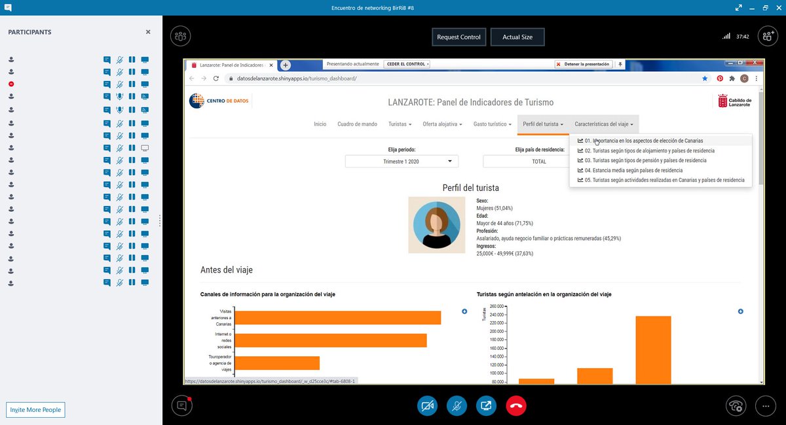
Task: Click the browser back arrow
Action: (192, 78)
